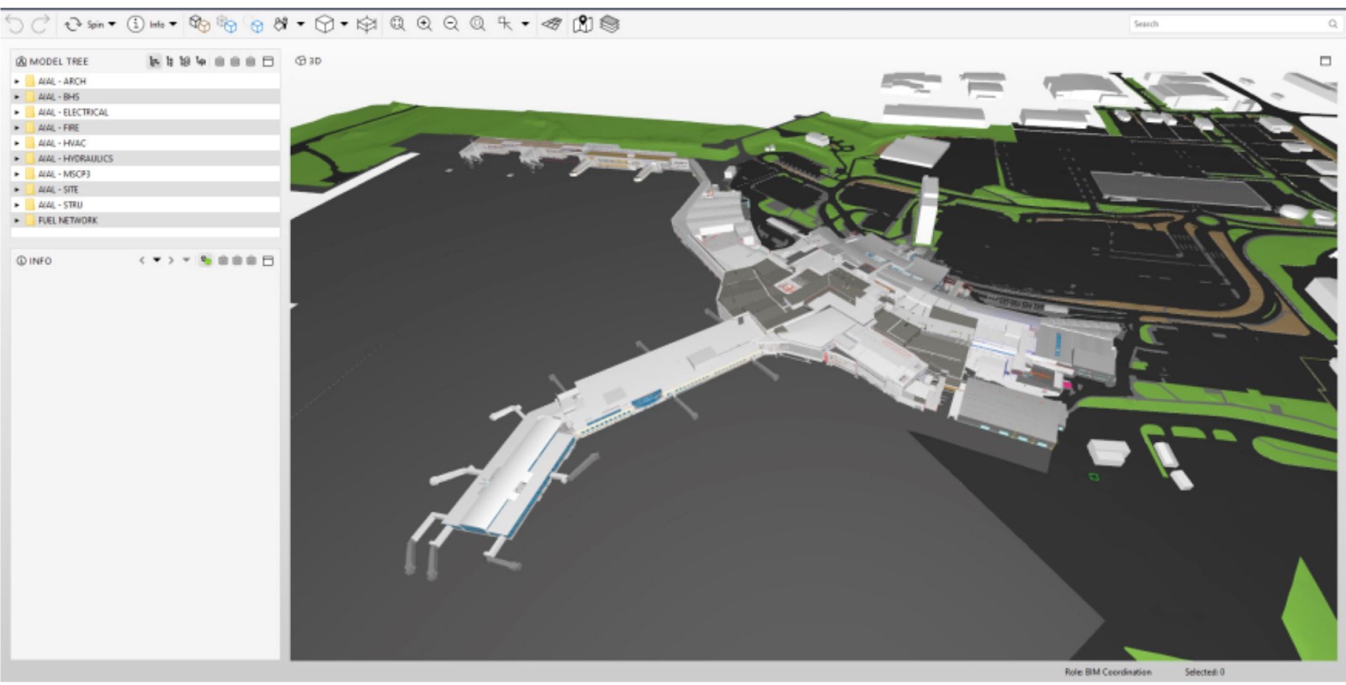Image resolution: width=1346 pixels, height=685 pixels.
Task: Select AIAL - HYDRAULICS in model tree
Action: (x=75, y=158)
